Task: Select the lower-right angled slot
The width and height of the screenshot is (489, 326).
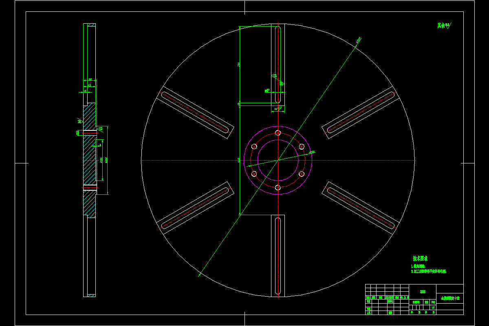Action: tap(361, 208)
